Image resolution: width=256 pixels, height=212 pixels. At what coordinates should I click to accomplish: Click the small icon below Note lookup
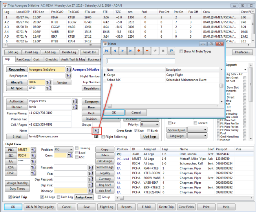coord(96,137)
